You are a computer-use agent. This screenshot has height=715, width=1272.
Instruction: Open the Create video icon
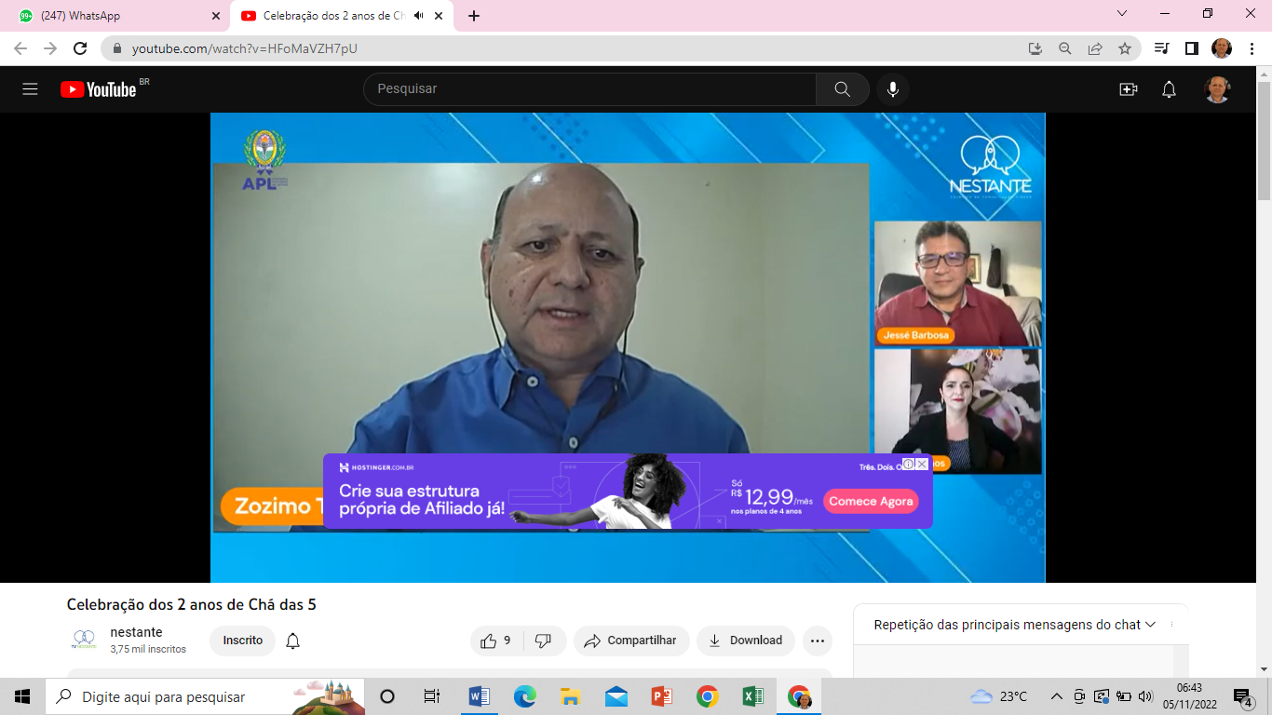point(1129,89)
